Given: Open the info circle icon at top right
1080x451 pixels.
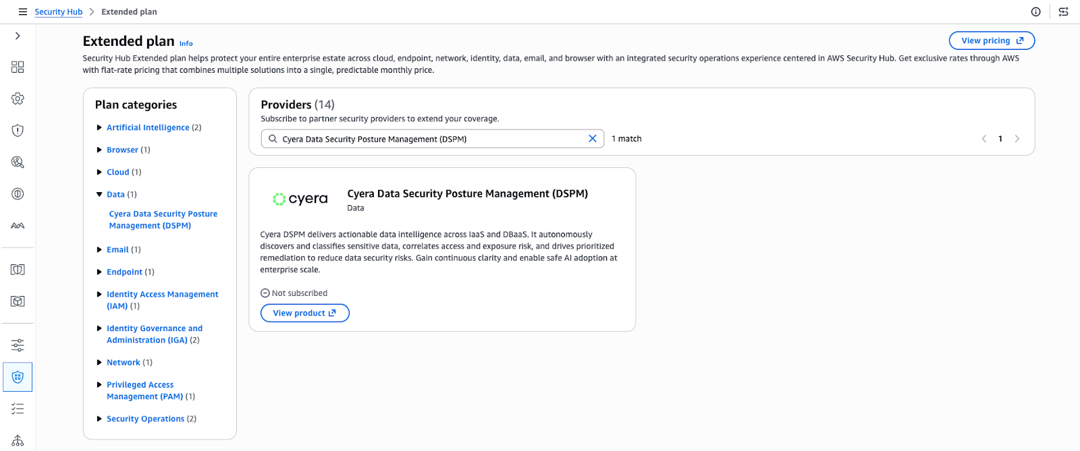Looking at the screenshot, I should coord(1035,11).
